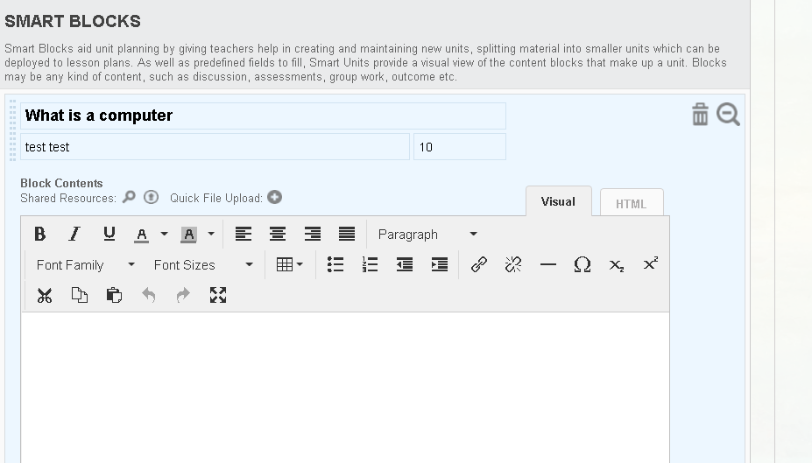Toggle fullscreen editor mode
Image resolution: width=812 pixels, height=463 pixels.
point(218,295)
